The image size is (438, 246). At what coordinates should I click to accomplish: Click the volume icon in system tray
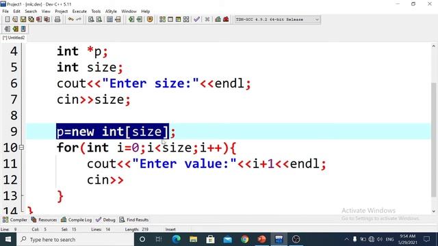coord(380,239)
